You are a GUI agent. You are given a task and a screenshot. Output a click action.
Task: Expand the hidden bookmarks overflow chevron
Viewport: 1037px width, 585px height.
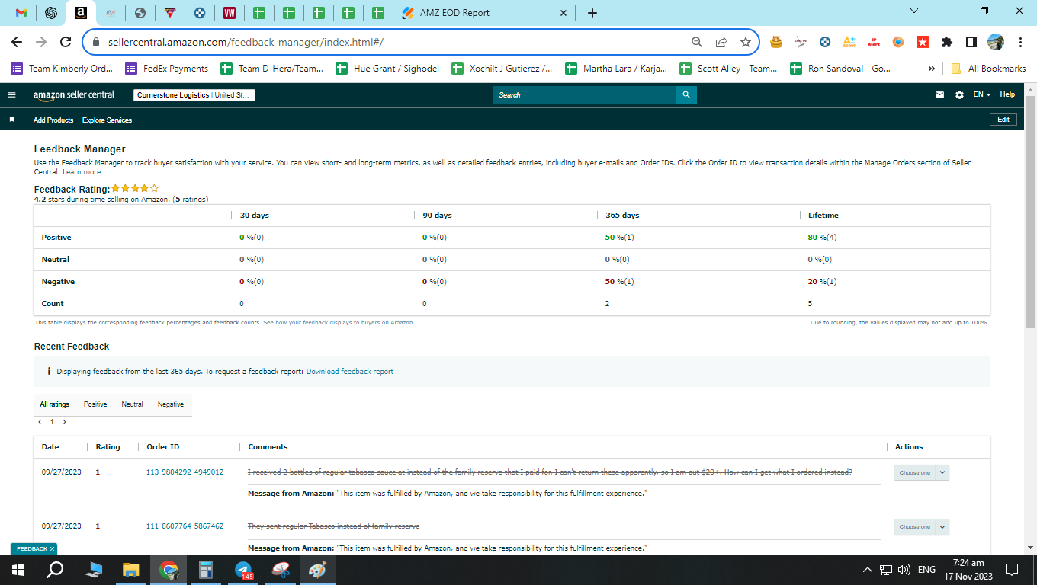932,69
